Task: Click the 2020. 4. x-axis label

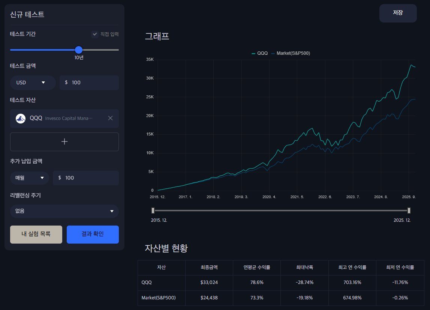Action: [x=269, y=197]
